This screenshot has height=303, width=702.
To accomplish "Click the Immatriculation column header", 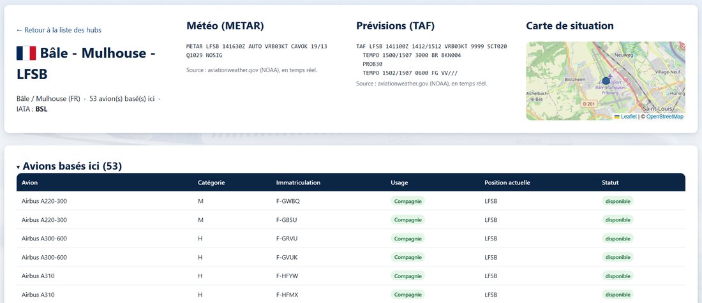I will point(298,182).
